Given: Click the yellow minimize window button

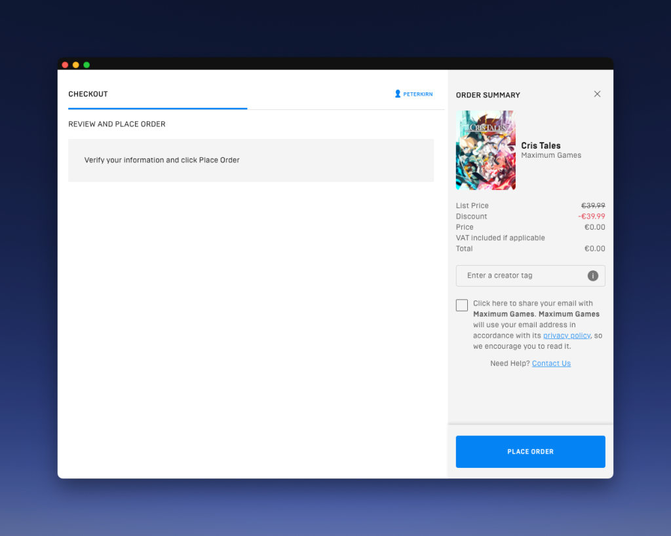Looking at the screenshot, I should click(76, 65).
